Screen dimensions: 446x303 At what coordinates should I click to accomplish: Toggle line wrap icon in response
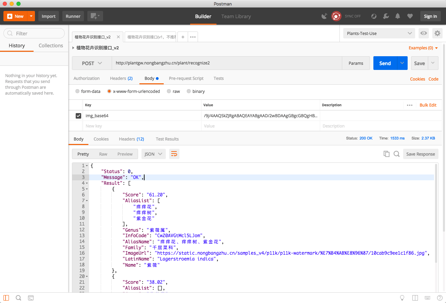[x=174, y=154]
